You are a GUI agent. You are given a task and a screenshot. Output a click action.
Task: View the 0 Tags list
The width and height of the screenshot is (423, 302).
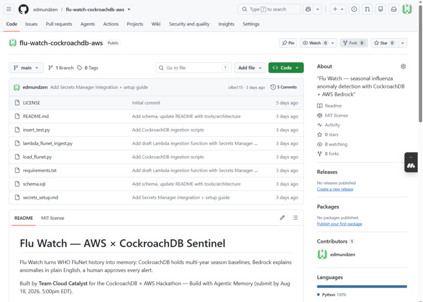(x=88, y=67)
